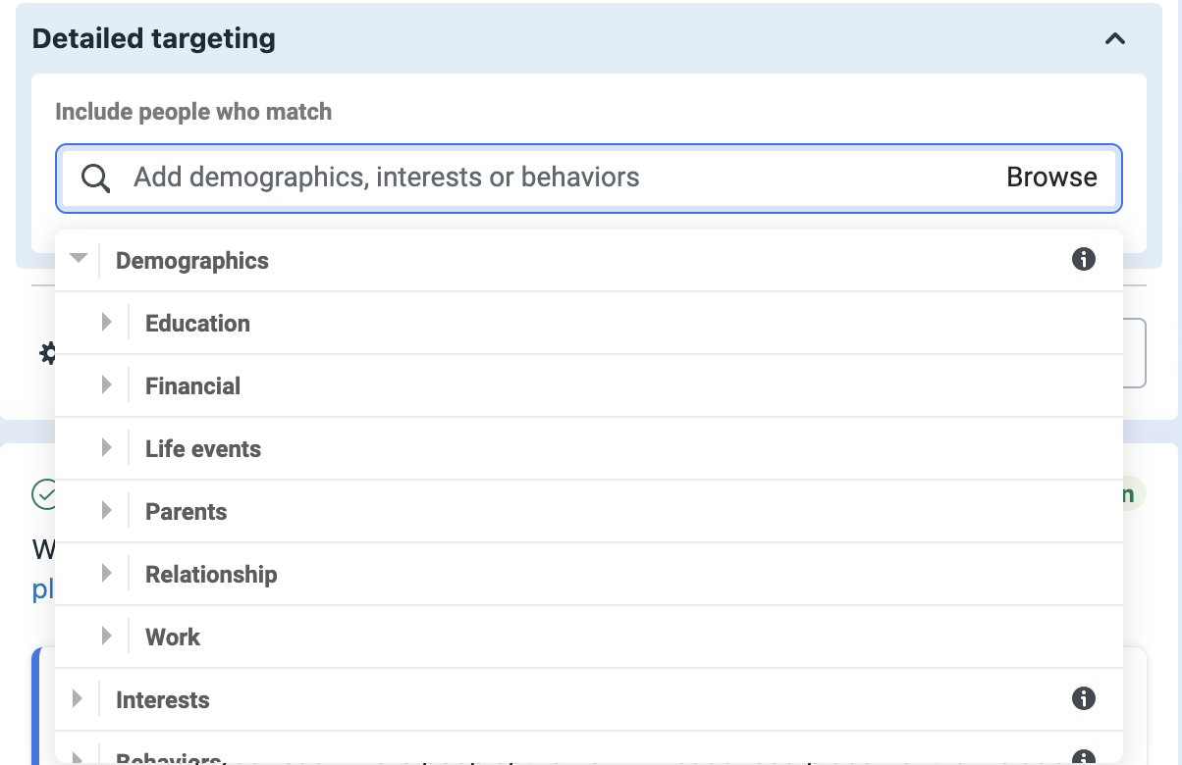Click the Browse button
The height and width of the screenshot is (765, 1182).
point(1051,178)
